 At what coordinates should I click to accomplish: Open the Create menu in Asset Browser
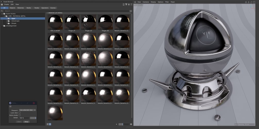6,4
